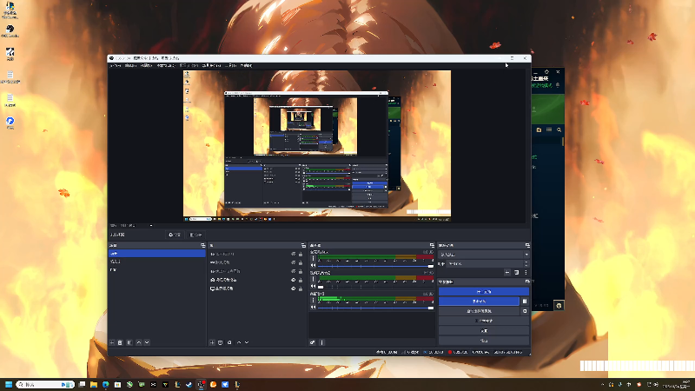The image size is (695, 391).
Task: Open first mixer channel's three-dot options
Action: tap(314, 258)
